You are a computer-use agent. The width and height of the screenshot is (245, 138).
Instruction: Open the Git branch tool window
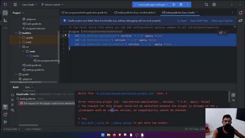point(5,122)
